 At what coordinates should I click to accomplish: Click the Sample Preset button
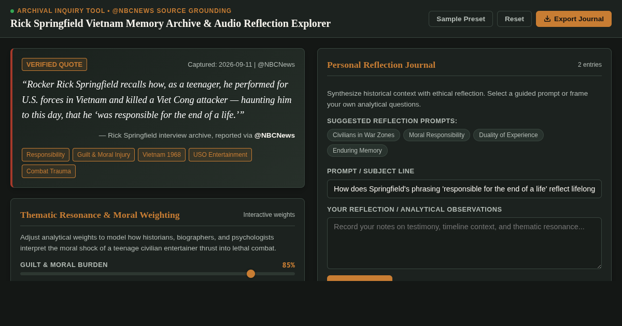(x=461, y=19)
